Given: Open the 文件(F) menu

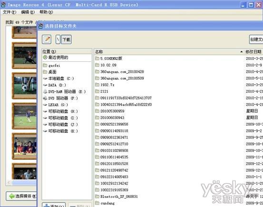Looking at the screenshot, I should pyautogui.click(x=10, y=12).
